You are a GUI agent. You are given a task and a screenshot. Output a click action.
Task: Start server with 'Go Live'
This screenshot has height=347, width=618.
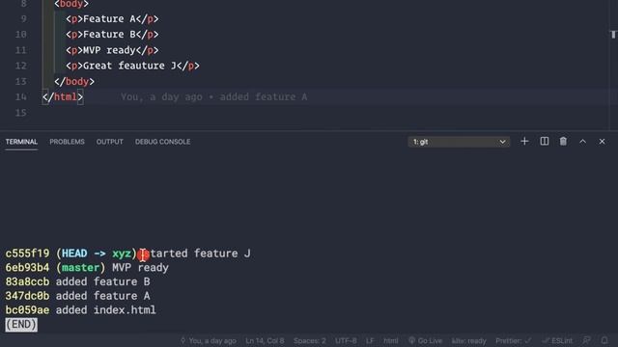425,340
